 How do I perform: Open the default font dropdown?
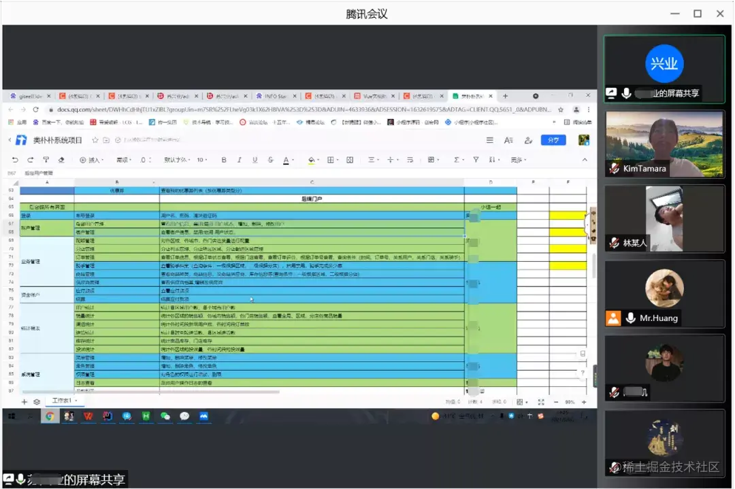click(177, 161)
